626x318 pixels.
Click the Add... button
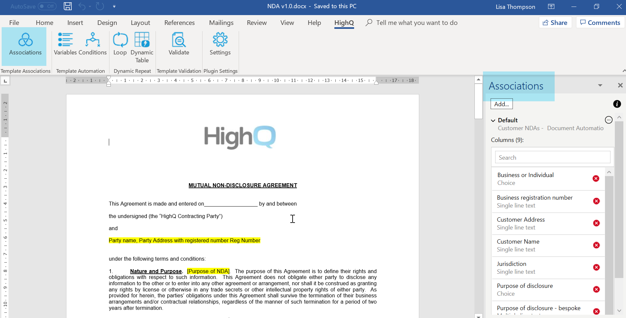[501, 104]
